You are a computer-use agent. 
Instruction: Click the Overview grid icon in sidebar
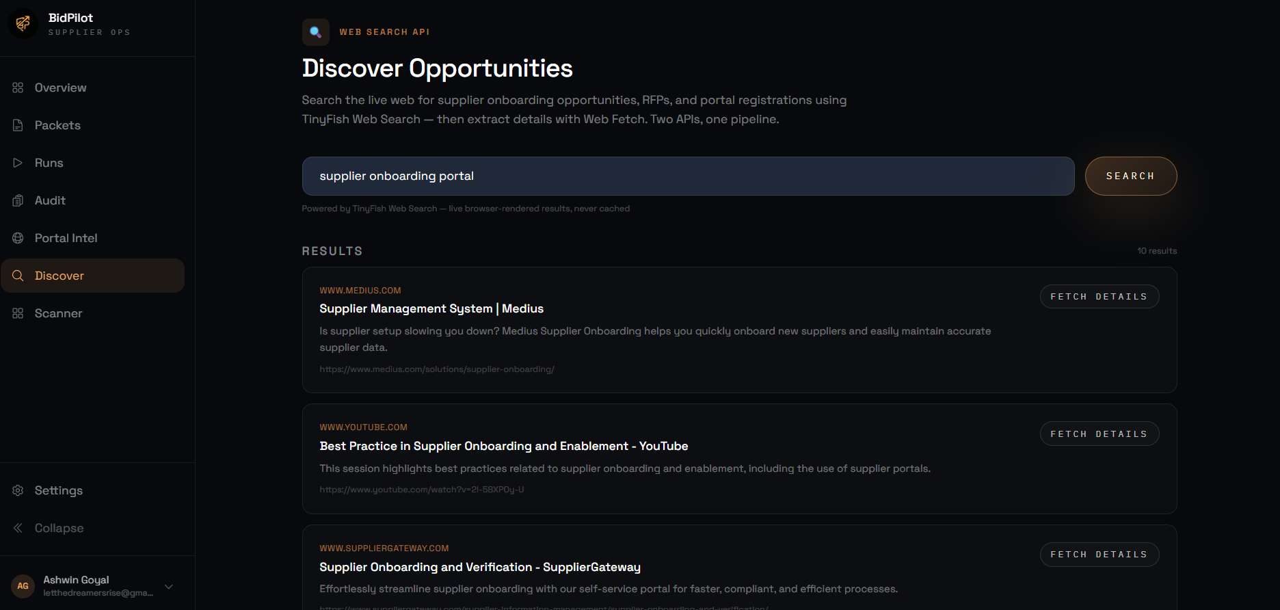tap(18, 88)
